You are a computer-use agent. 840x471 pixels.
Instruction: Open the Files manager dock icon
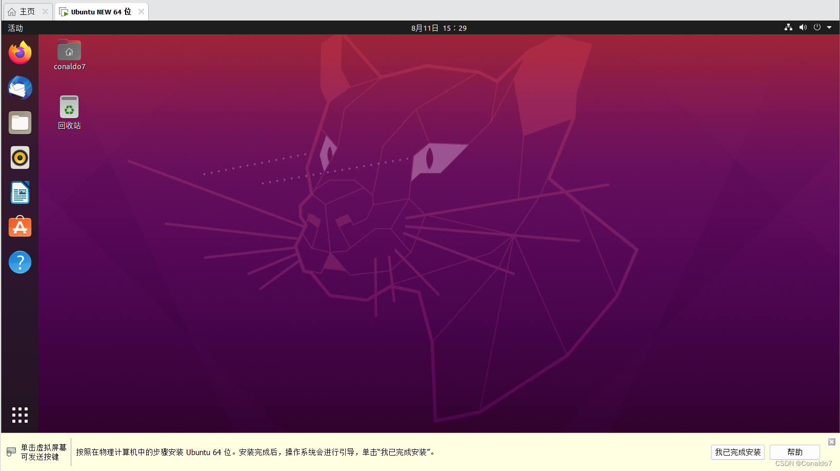tap(20, 123)
